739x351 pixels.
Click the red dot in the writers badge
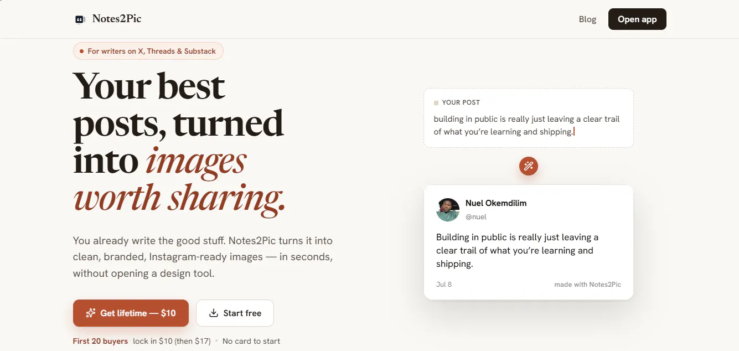pos(81,51)
